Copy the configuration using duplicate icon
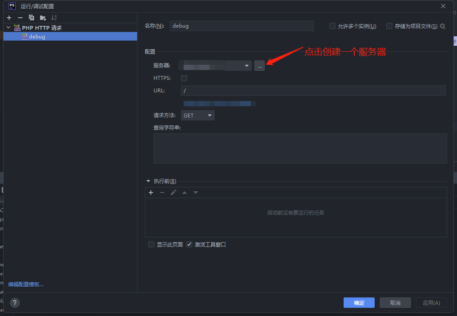Viewport: 457px width, 316px height. point(31,18)
